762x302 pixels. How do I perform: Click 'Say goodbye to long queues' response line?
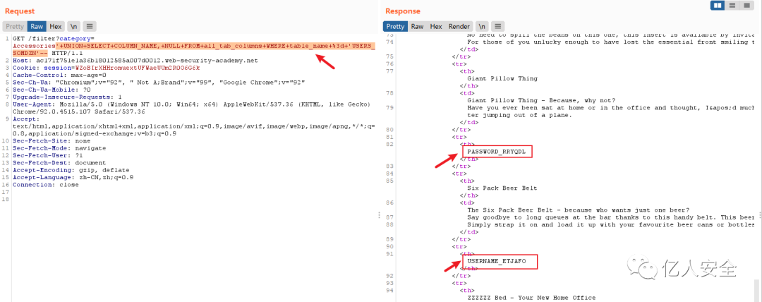click(610, 217)
